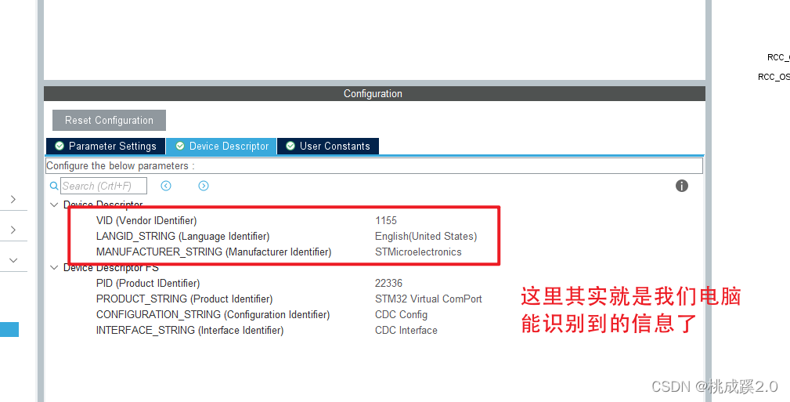Collapse the Device Descriptor FS group
Screen dimensions: 790x402
(54, 268)
